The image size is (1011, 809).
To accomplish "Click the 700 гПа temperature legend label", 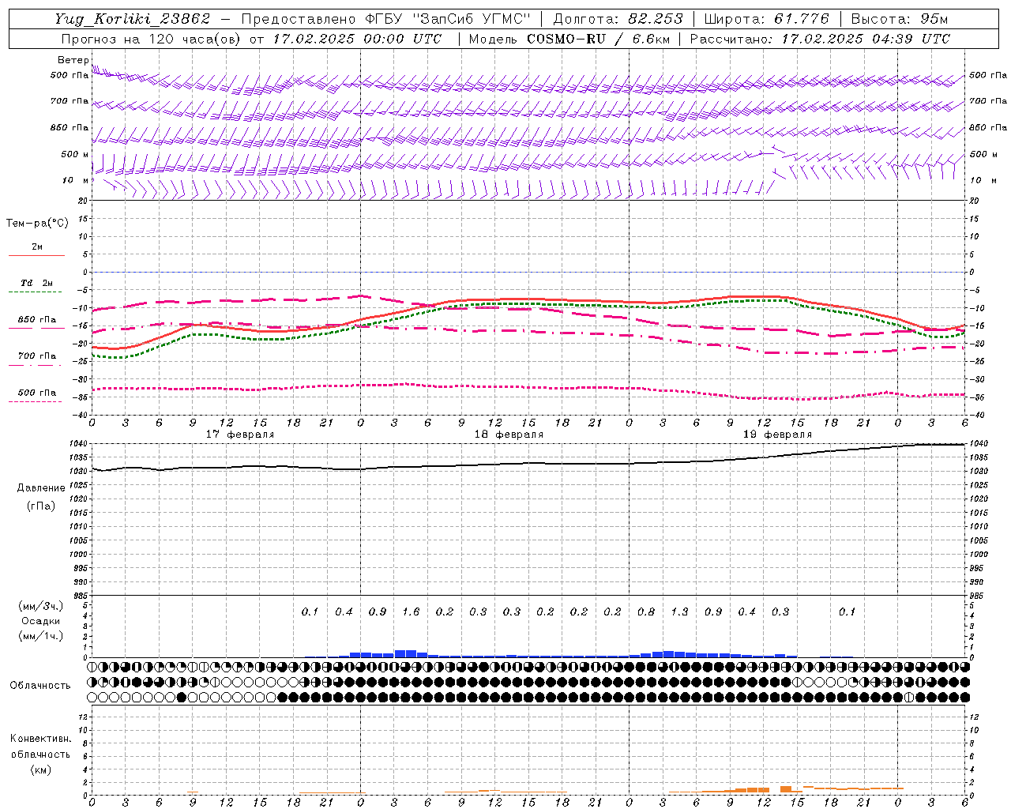I will 37,356.
